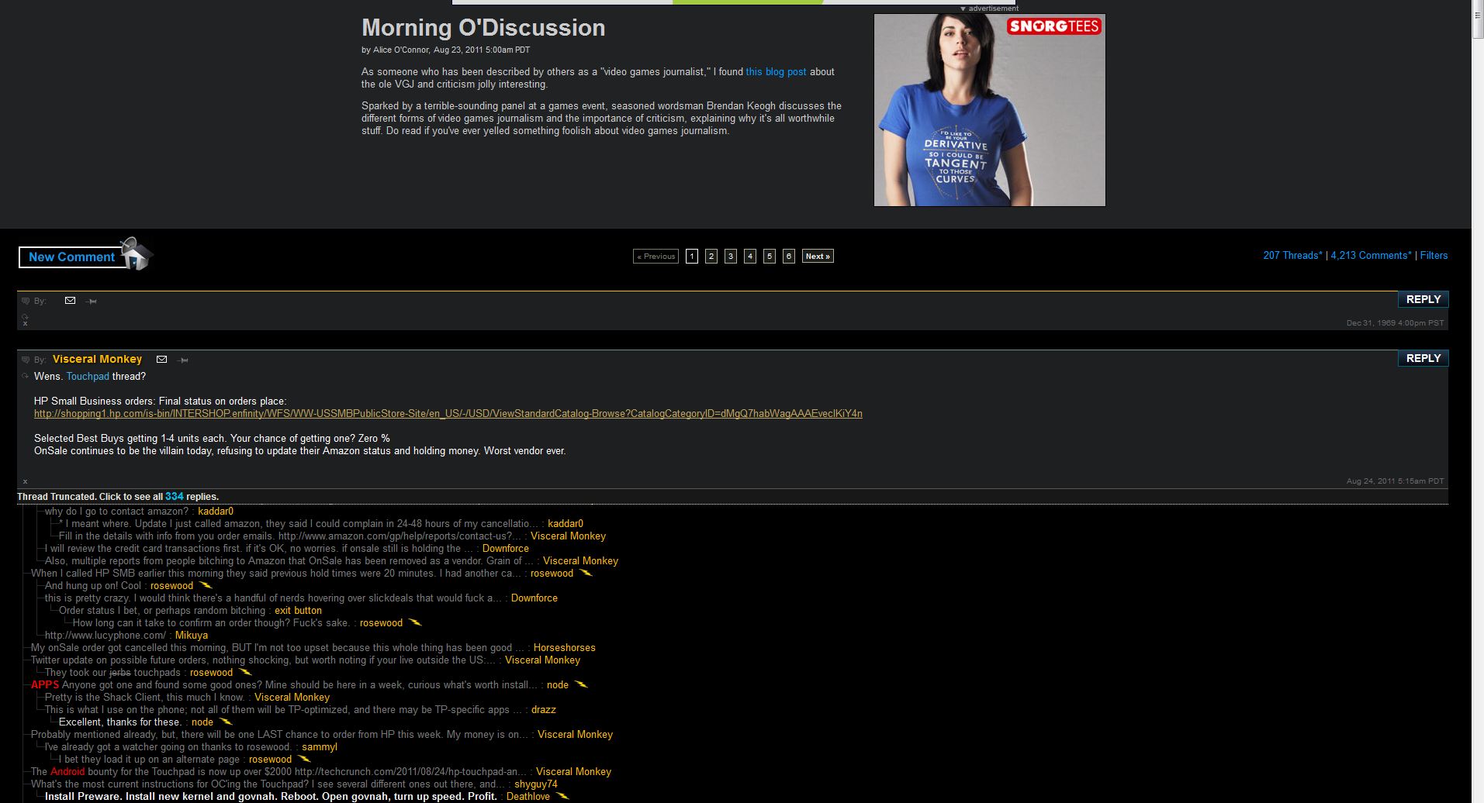Click refresh arrow icon beside 'Wens. Touchpad thread?'
The image size is (1484, 803).
pyautogui.click(x=26, y=377)
